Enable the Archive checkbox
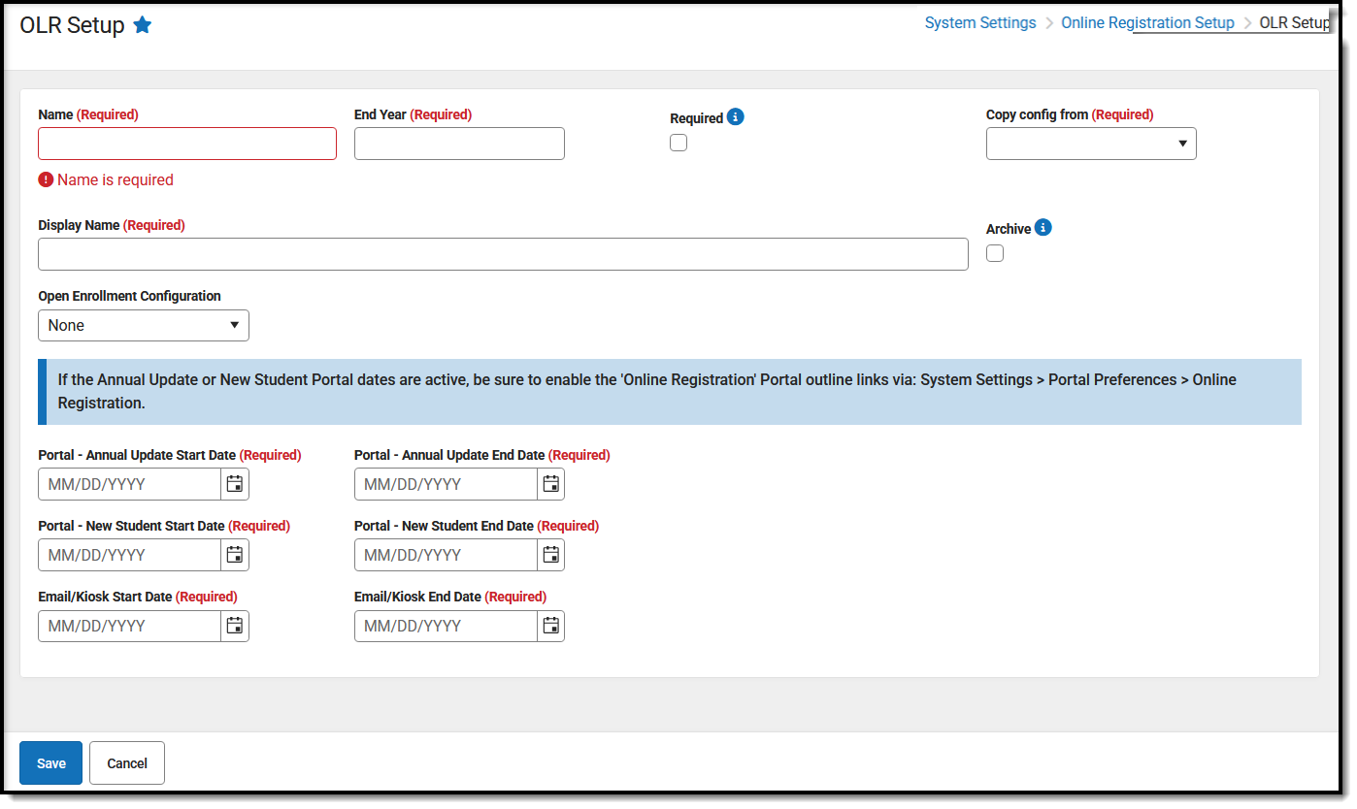1357x809 pixels. point(994,252)
